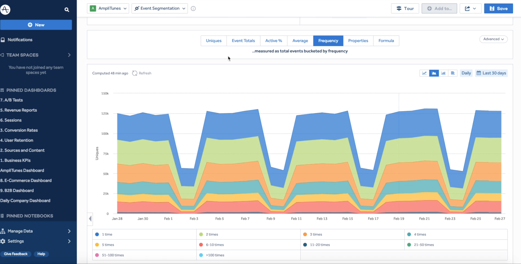Click the green AmpliTunes project badge
The image size is (521, 264).
pos(93,8)
